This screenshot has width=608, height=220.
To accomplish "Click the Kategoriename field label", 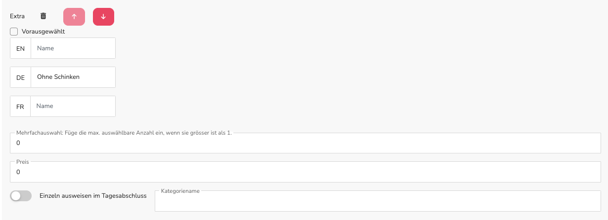I will coord(180,191).
